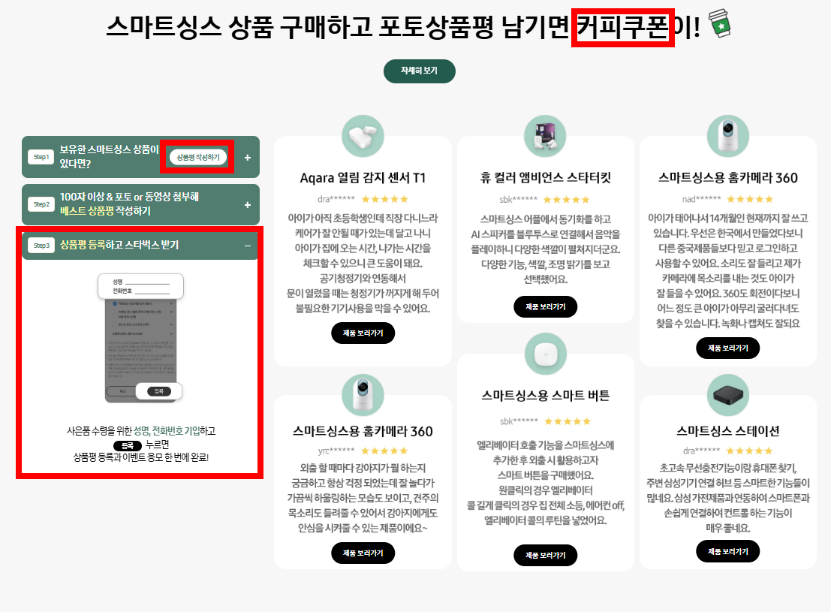The image size is (831, 612).
Task: Click the Aqara 열림 감지 센서 T1 title
Action: coord(363,178)
